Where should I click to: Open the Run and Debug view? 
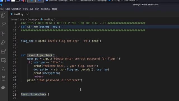3,42
